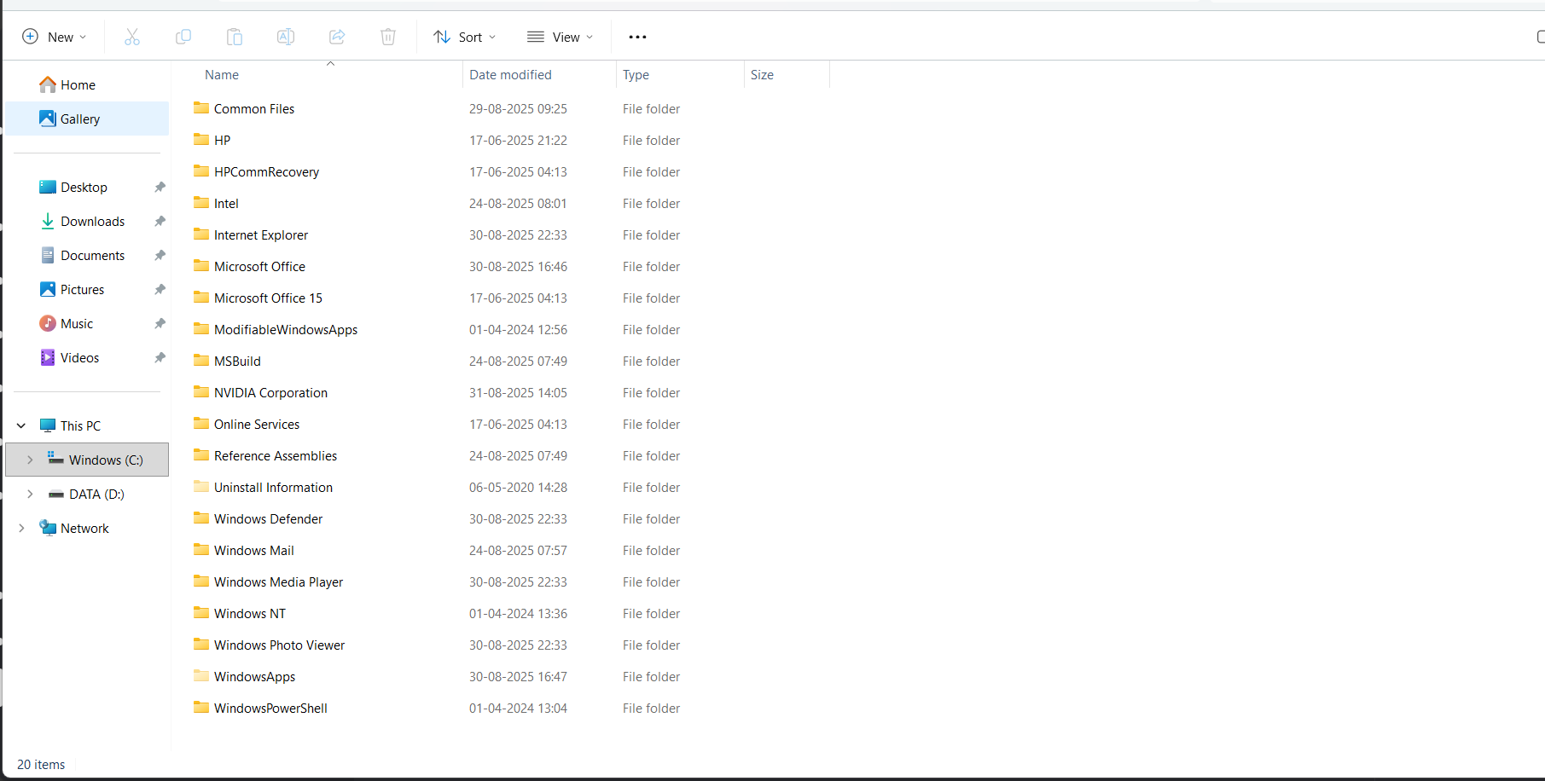
Task: Click the Share icon in toolbar
Action: [x=337, y=37]
